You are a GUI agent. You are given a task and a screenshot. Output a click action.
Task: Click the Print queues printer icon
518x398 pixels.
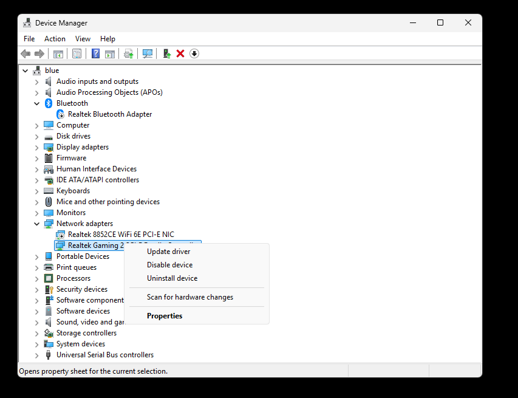click(x=49, y=267)
